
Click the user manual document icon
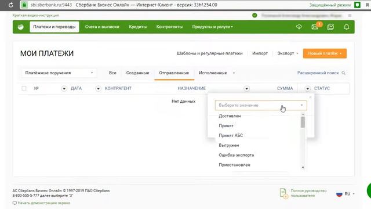pos(283,193)
